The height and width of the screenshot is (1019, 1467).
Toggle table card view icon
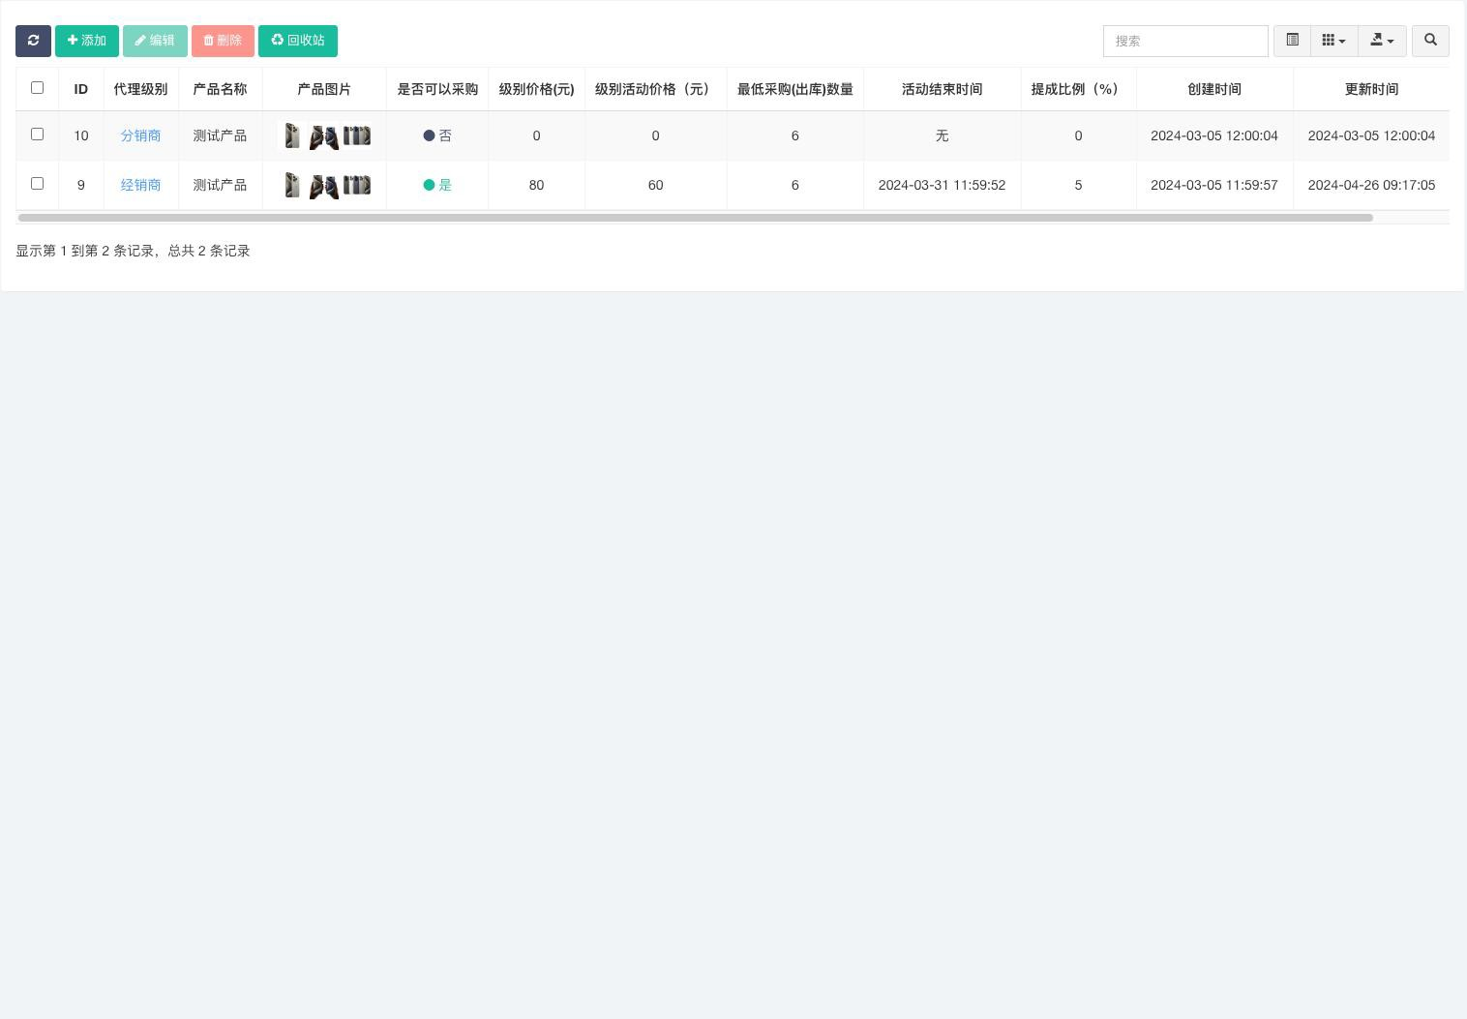[x=1292, y=41]
